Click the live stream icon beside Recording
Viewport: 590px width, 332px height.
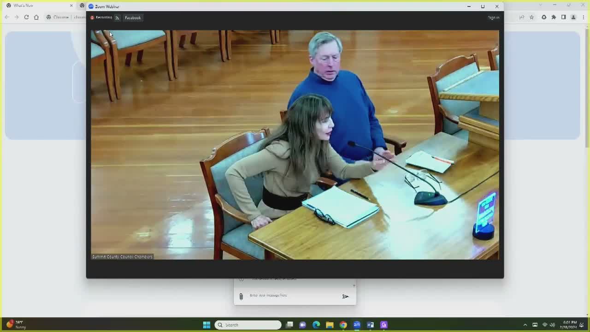(x=118, y=18)
